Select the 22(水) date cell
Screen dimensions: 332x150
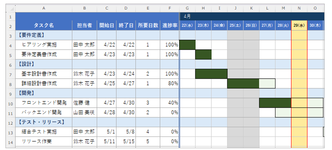pyautogui.click(x=188, y=25)
